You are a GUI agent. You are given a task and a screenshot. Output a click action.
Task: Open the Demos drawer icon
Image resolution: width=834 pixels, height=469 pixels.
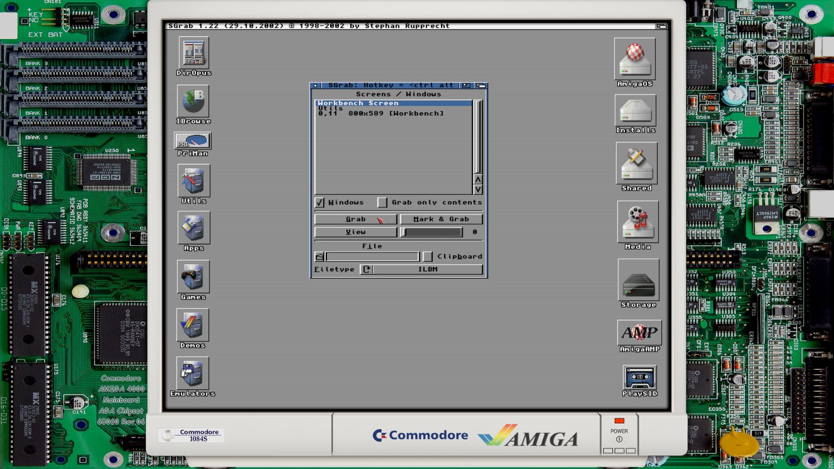193,325
